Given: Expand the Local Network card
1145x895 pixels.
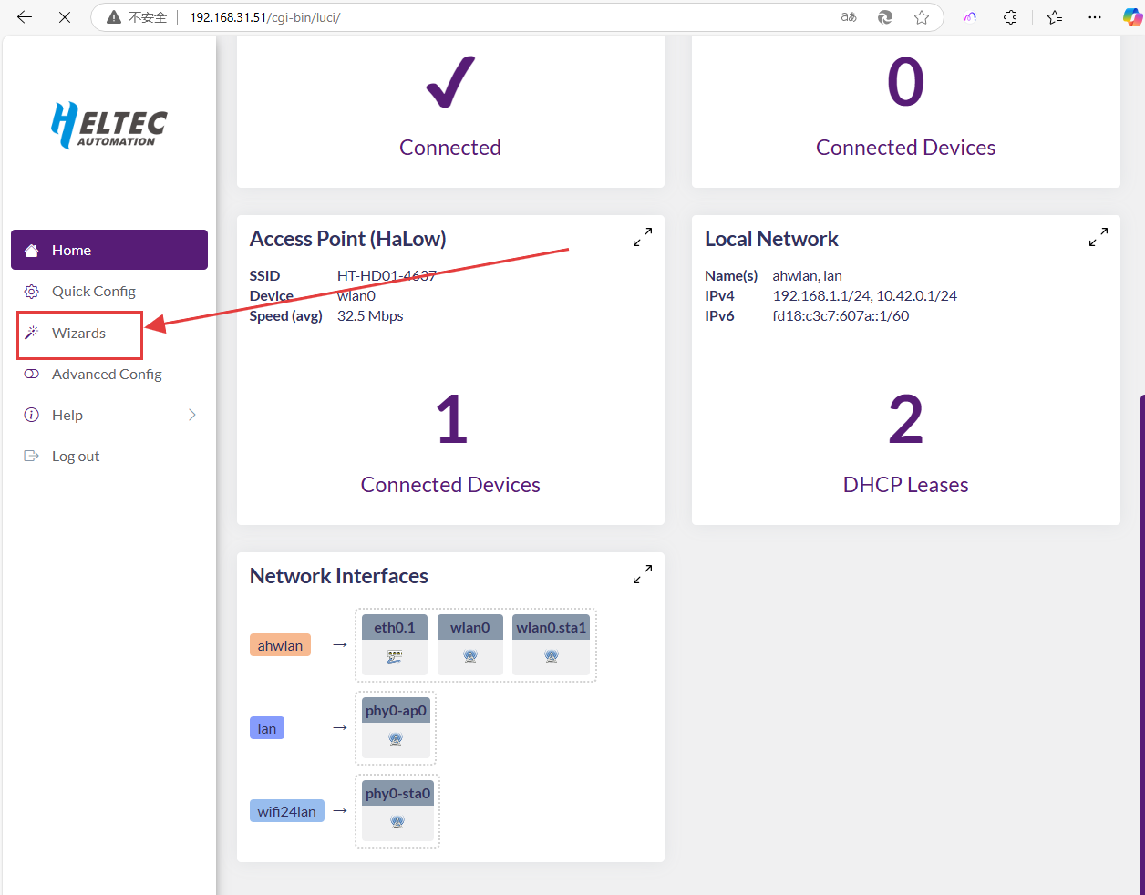Looking at the screenshot, I should click(1099, 237).
